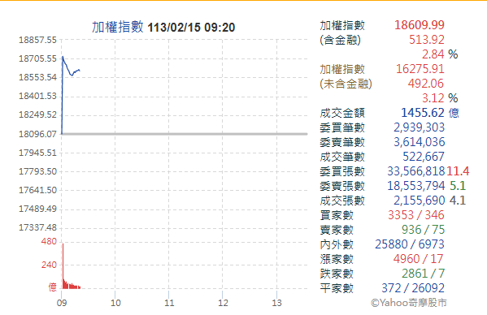The width and height of the screenshot is (487, 315).
Task: Click the reference price label 18096.07
Action: pos(37,134)
